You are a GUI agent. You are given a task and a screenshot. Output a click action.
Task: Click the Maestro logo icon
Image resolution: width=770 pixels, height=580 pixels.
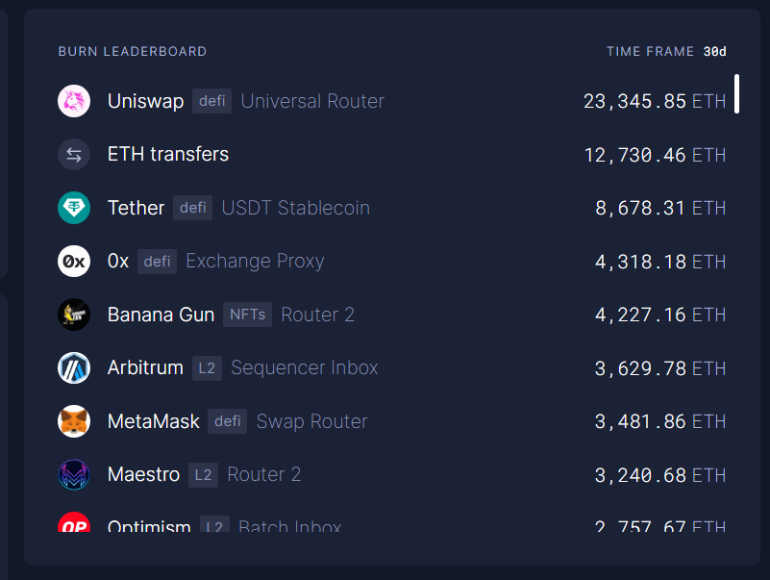[x=74, y=474]
